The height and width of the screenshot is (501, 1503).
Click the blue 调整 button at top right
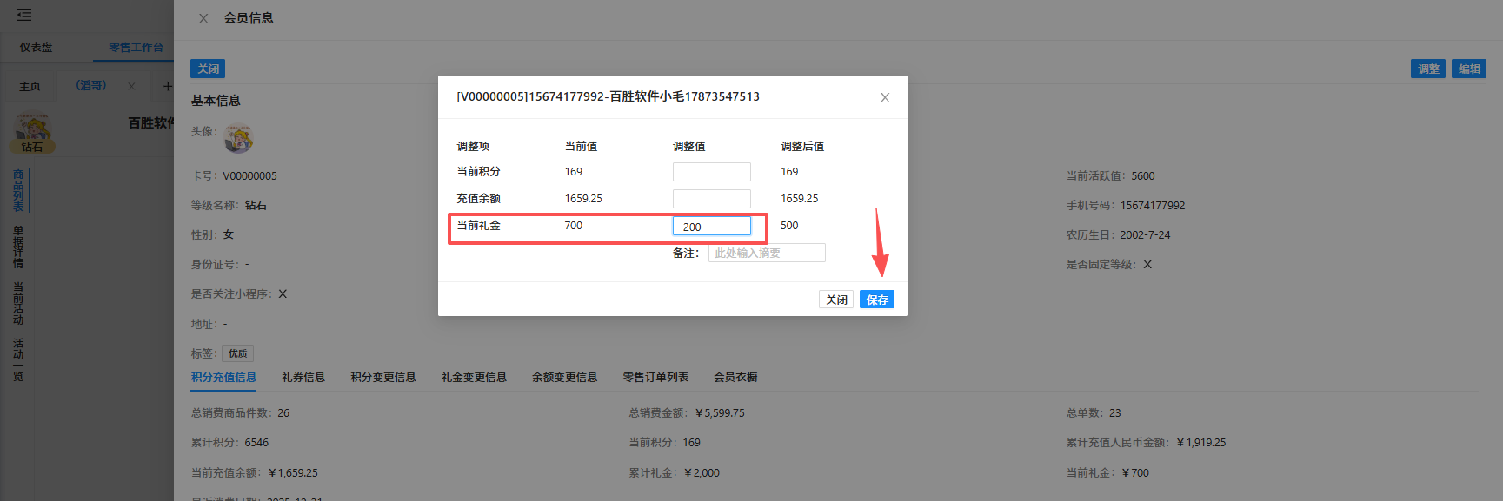click(x=1427, y=69)
